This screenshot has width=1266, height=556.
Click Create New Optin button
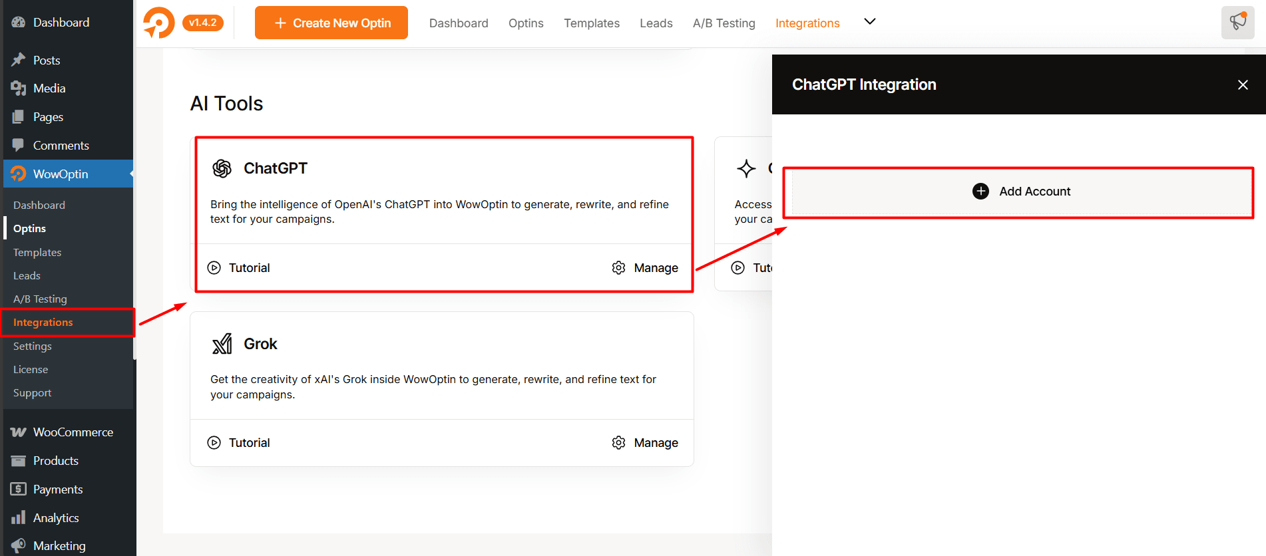pos(331,23)
